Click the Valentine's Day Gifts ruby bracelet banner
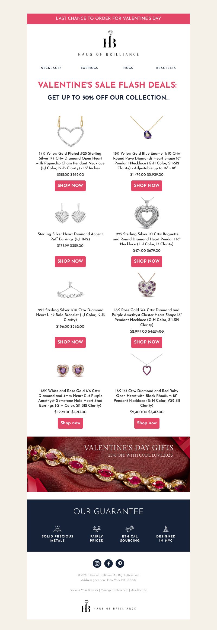Viewport: 217px width, 630px height. (x=108, y=464)
